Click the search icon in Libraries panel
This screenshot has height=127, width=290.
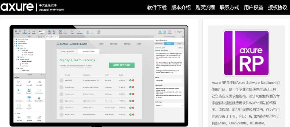point(44,75)
